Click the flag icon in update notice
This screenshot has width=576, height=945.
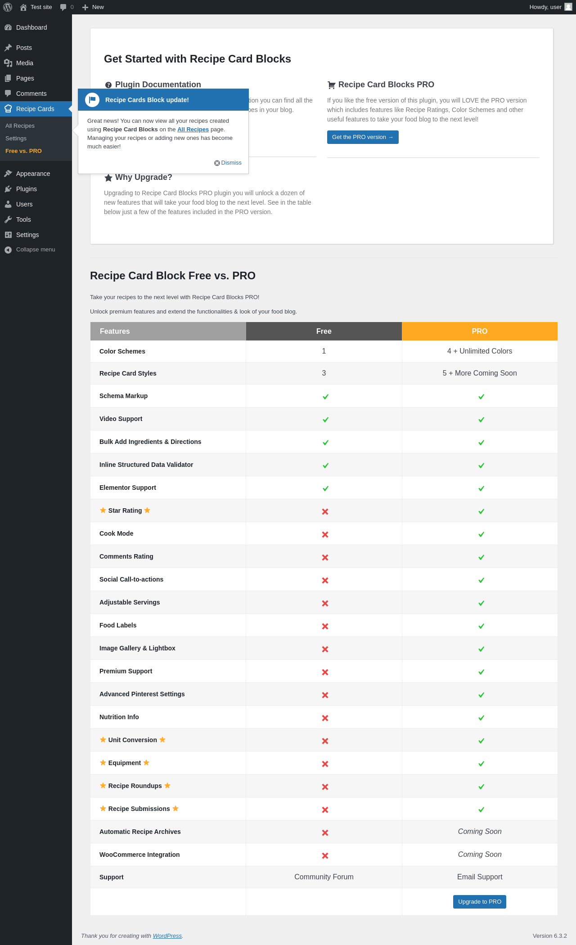point(92,100)
